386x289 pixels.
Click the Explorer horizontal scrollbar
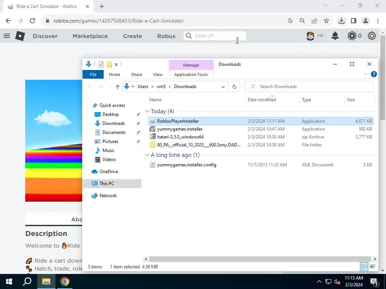pyautogui.click(x=260, y=259)
